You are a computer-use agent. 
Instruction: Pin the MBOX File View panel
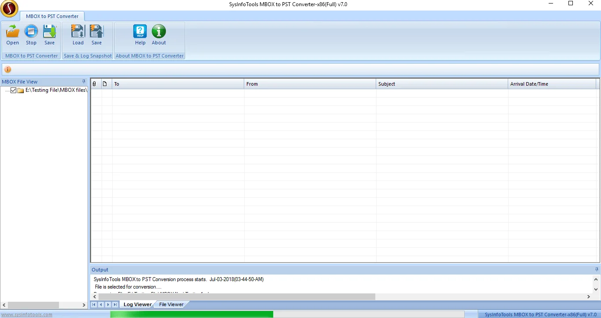pos(84,82)
